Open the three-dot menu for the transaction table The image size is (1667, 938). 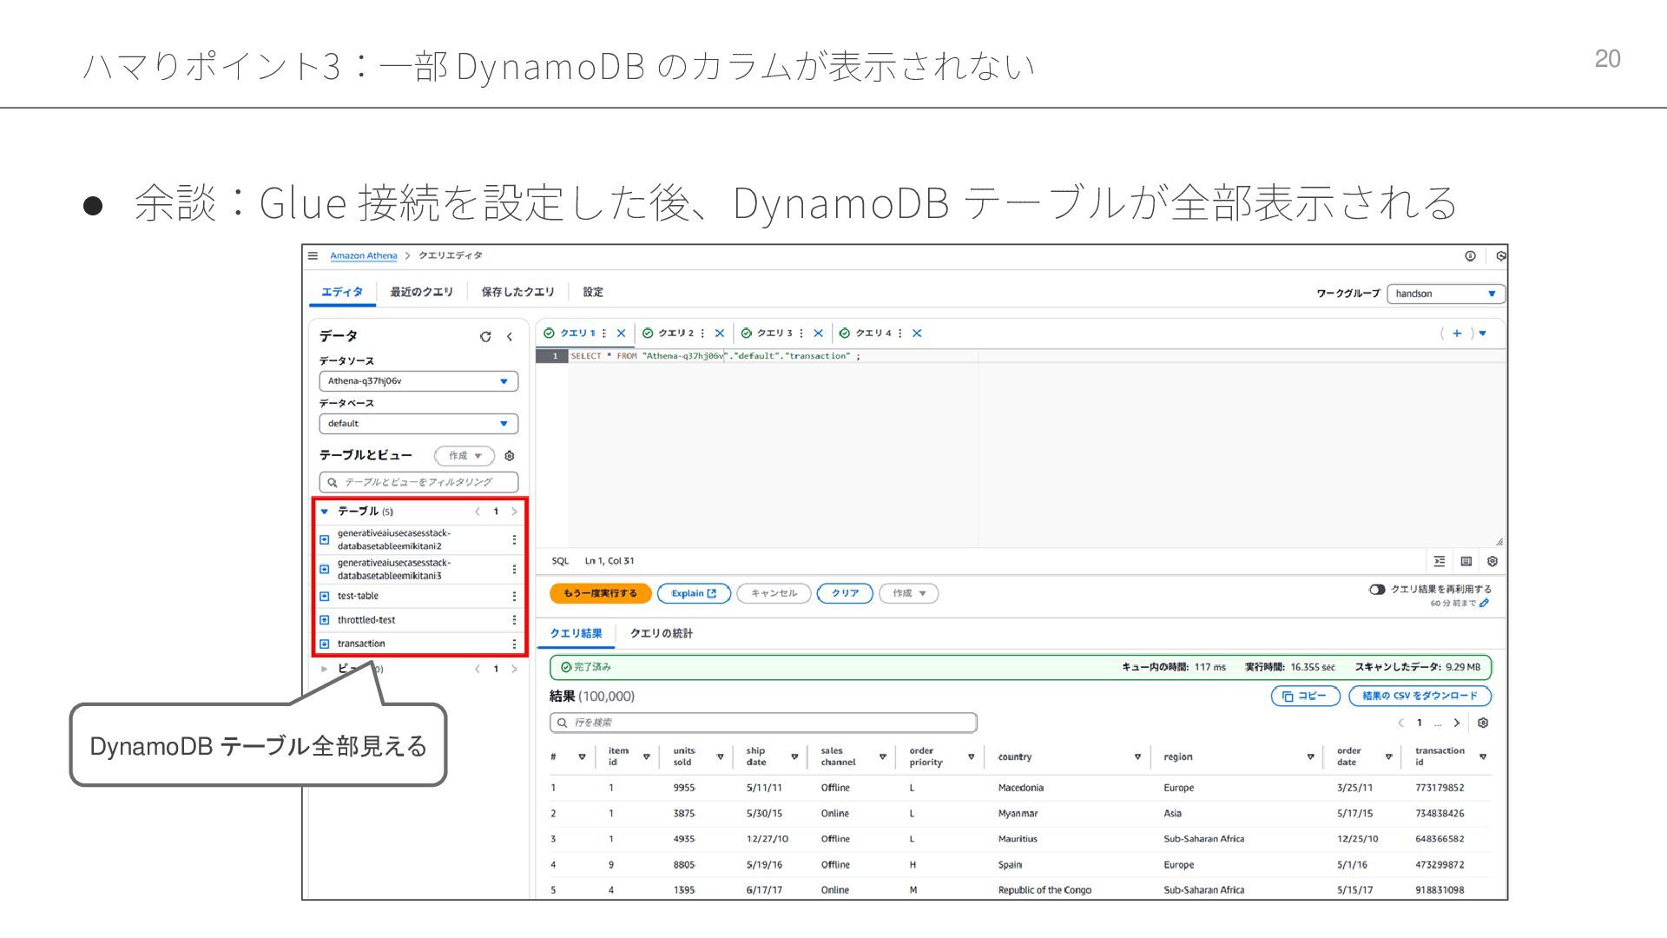coord(514,644)
